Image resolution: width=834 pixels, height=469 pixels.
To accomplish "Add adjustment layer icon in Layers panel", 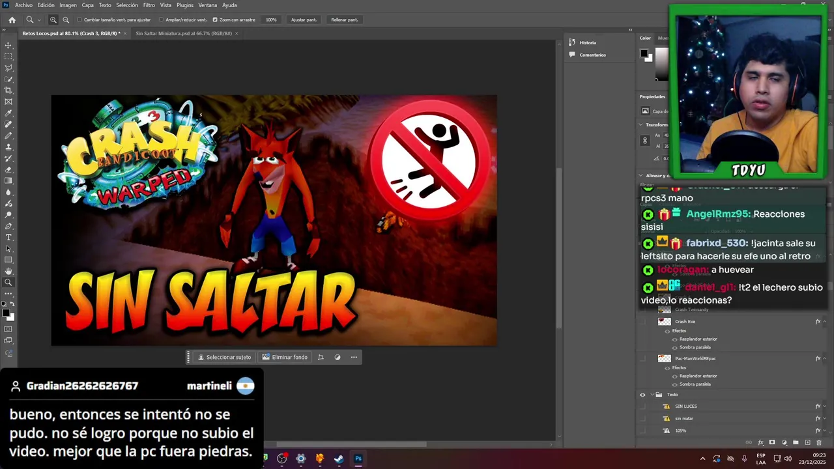I will click(784, 443).
